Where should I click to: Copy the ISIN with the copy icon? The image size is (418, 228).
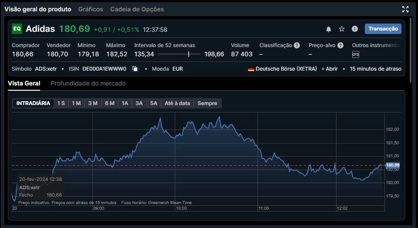click(135, 69)
